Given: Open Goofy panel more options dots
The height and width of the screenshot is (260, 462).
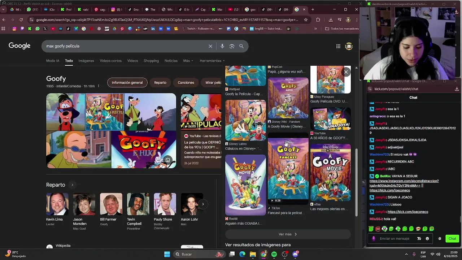Looking at the screenshot, I should [x=99, y=86].
